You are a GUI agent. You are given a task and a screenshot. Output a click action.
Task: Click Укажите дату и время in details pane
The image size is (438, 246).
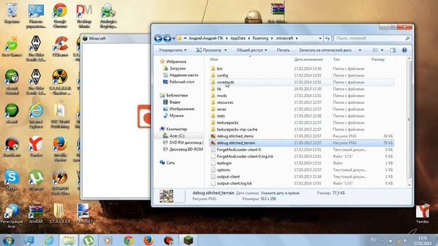280,193
